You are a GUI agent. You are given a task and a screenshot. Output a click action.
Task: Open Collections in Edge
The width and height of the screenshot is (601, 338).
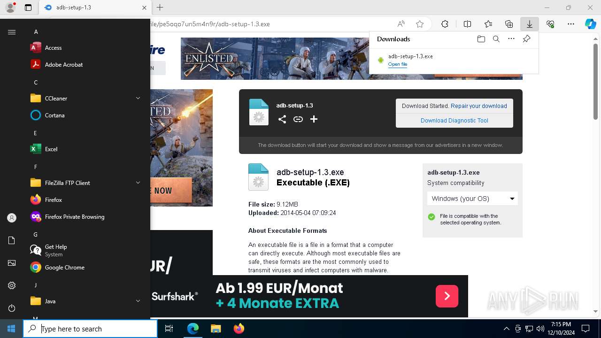(509, 24)
